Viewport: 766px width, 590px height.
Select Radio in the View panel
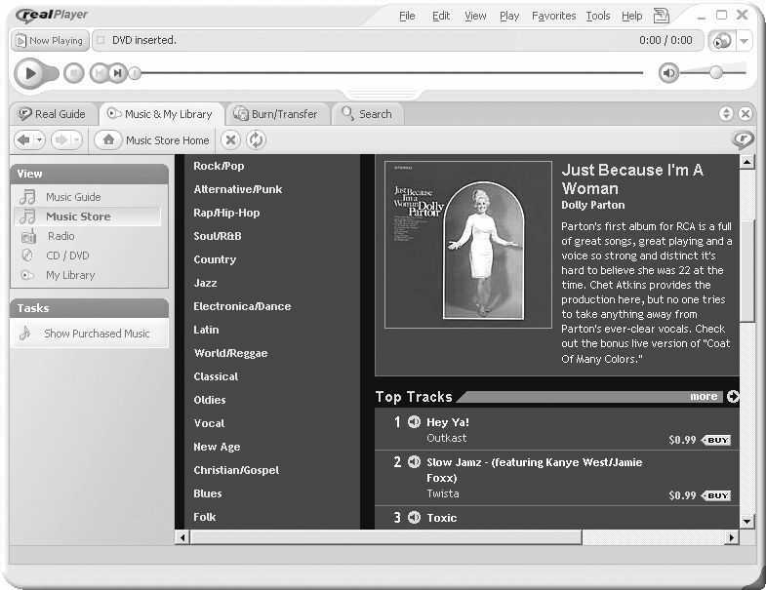click(60, 236)
